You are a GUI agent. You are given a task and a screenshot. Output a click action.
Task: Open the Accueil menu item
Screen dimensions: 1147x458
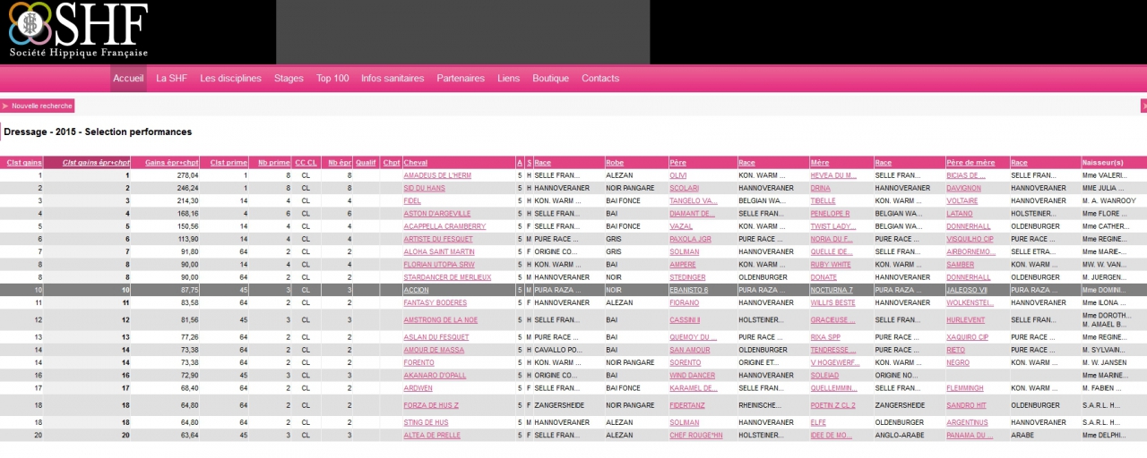[x=128, y=79]
